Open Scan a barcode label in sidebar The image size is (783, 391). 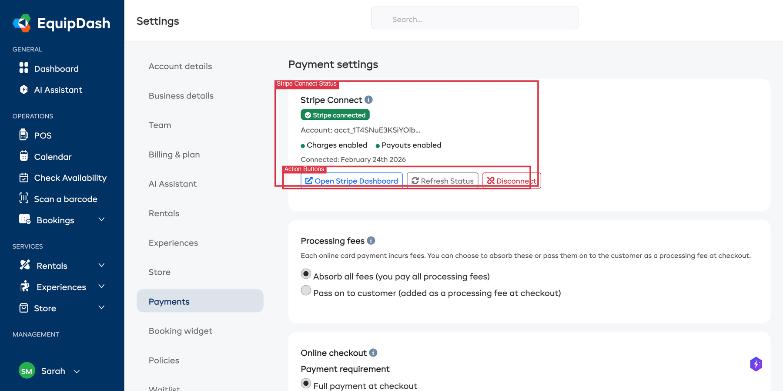(x=66, y=199)
